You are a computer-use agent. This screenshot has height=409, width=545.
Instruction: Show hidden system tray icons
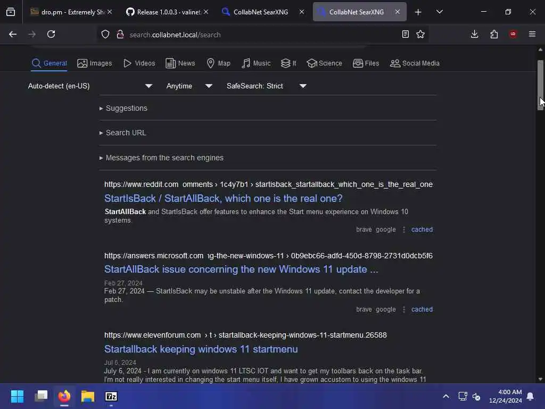pos(446,396)
